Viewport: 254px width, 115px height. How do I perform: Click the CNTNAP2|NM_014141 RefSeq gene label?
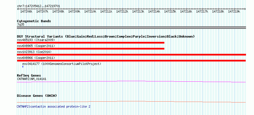[x=32, y=79]
